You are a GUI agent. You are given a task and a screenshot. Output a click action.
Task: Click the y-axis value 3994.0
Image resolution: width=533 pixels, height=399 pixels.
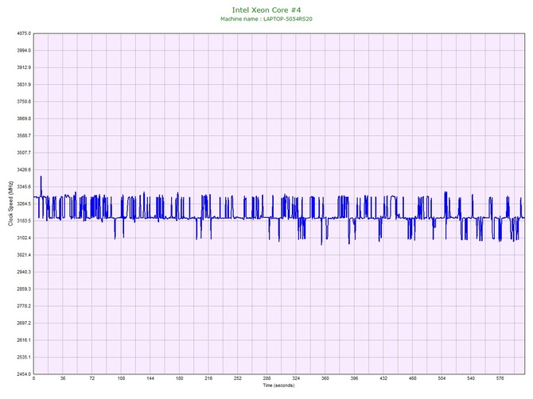point(24,50)
